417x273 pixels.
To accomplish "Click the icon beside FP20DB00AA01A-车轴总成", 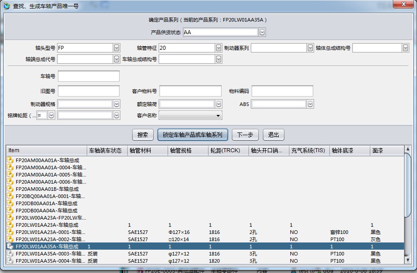I will click(10, 203).
